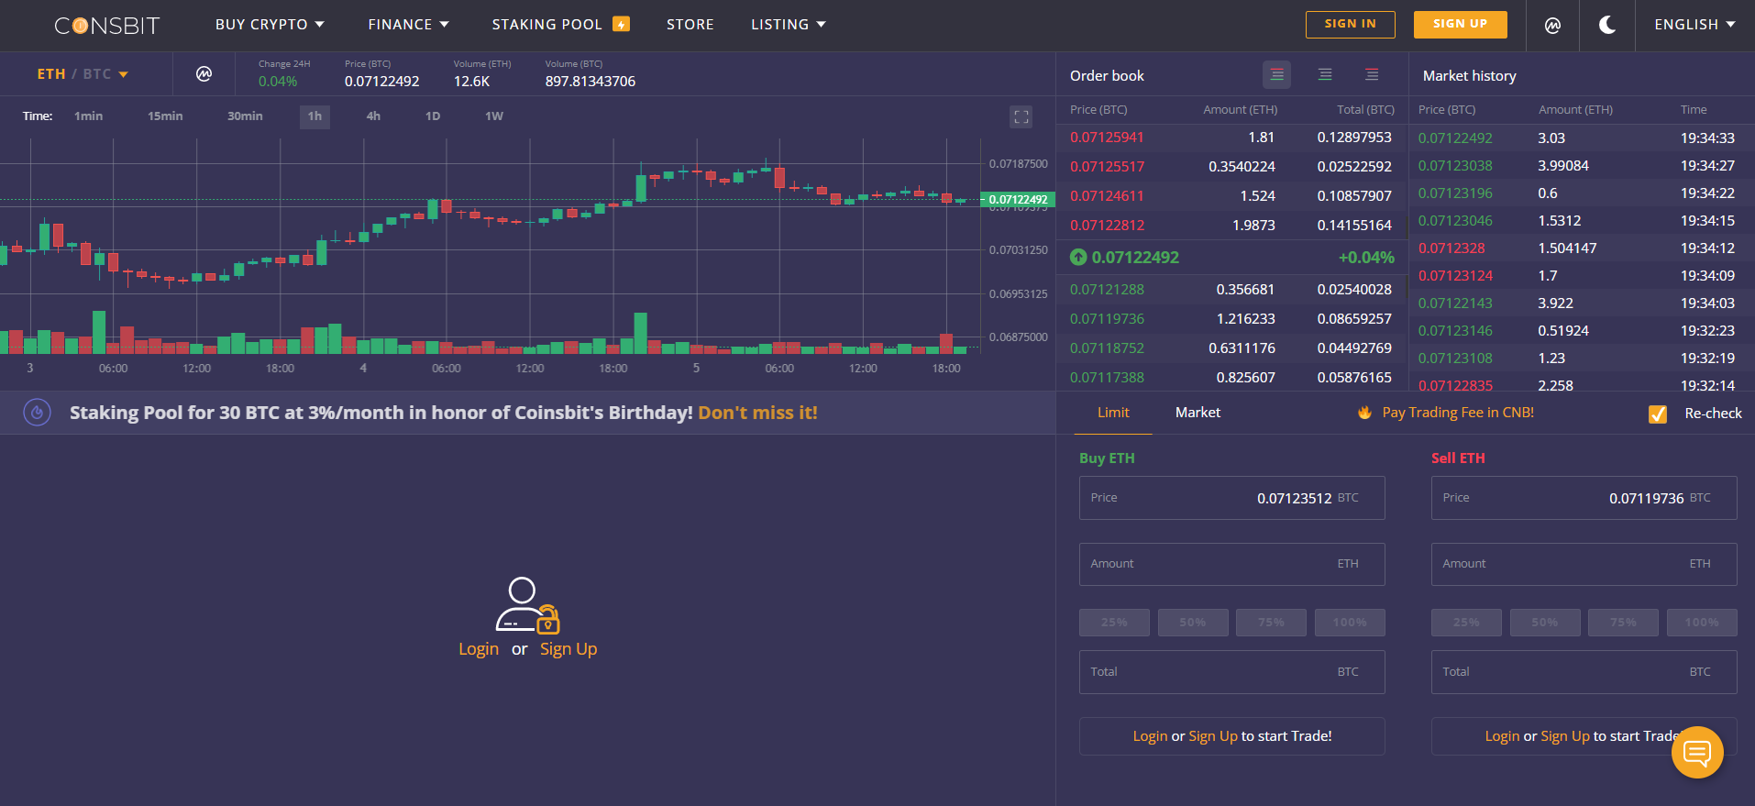Click the staking pool clock icon
This screenshot has height=806, width=1755.
(x=37, y=413)
